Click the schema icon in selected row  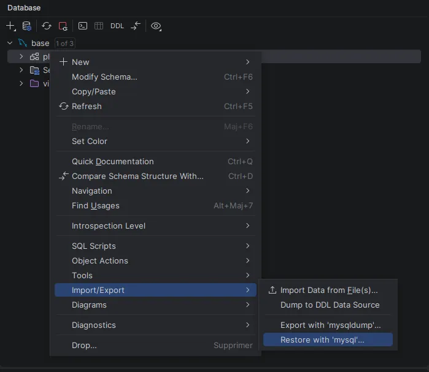click(x=34, y=56)
